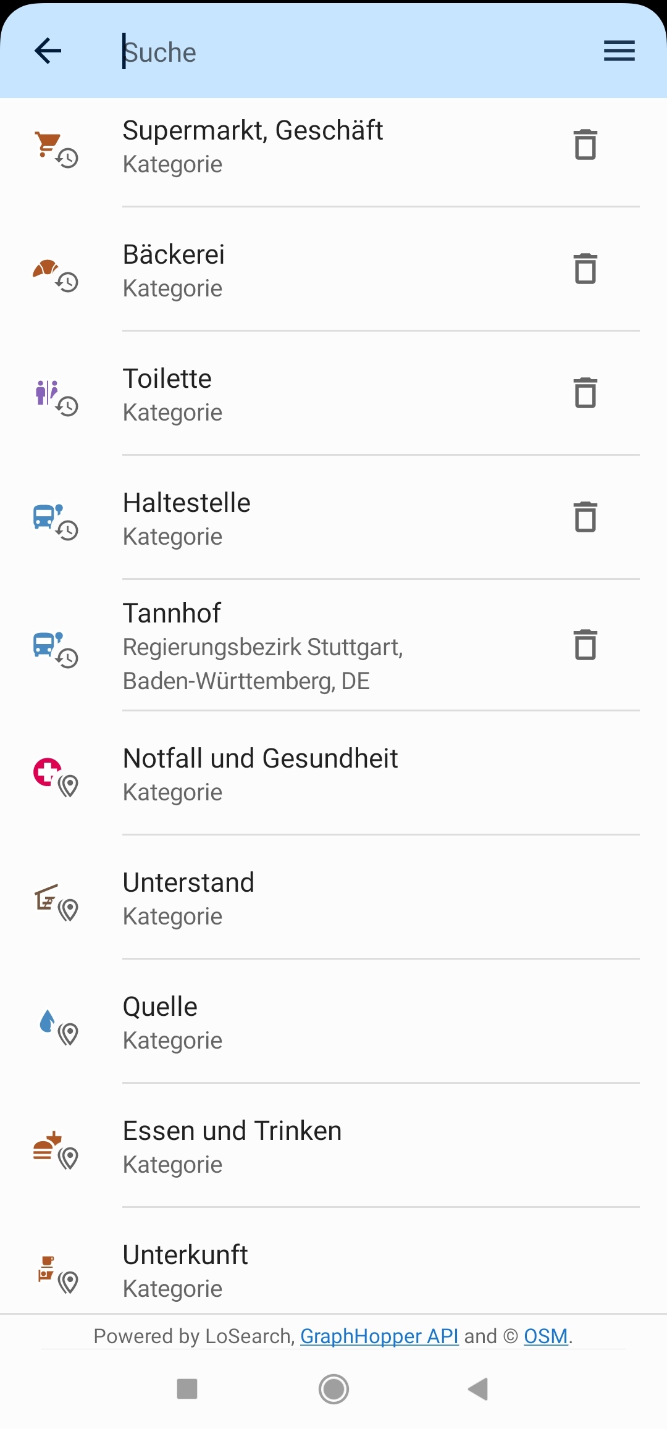This screenshot has height=1429, width=667.
Task: Open the GraphHopper API link
Action: pyautogui.click(x=379, y=1336)
